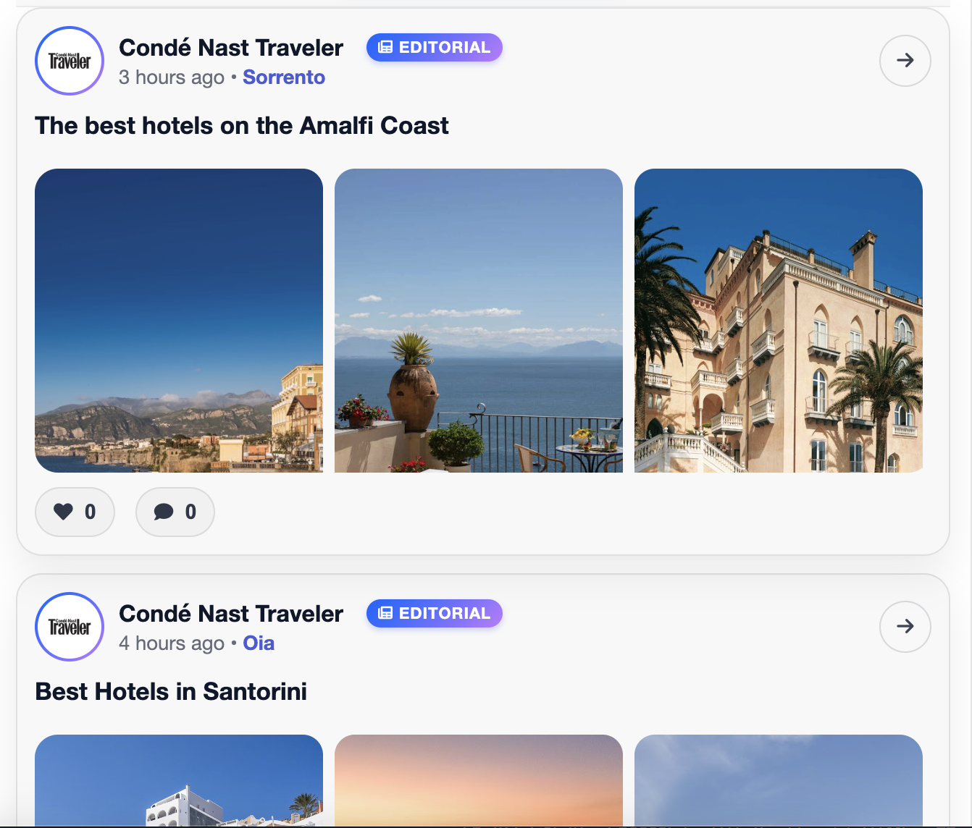972x828 pixels.
Task: Click the arrow icon on the Santorini post
Action: pos(905,627)
